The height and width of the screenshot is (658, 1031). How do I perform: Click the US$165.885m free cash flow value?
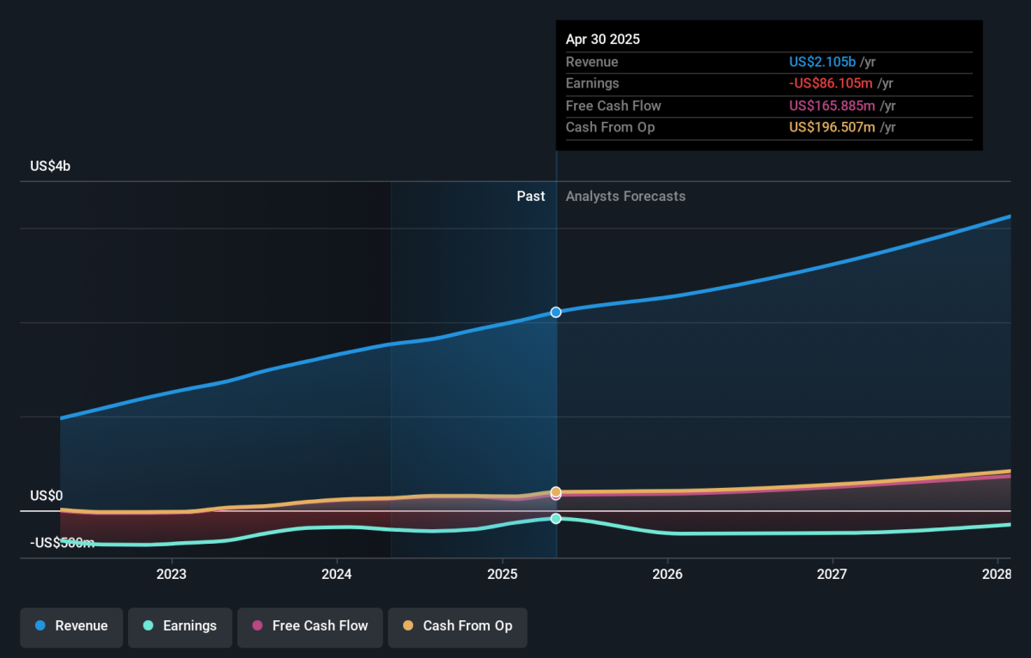click(x=832, y=106)
